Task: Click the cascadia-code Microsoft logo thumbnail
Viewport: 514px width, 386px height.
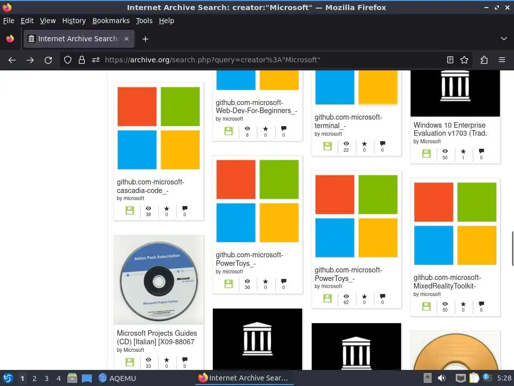Action: (159, 128)
